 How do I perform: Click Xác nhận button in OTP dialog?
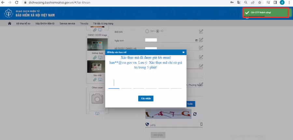click(146, 98)
